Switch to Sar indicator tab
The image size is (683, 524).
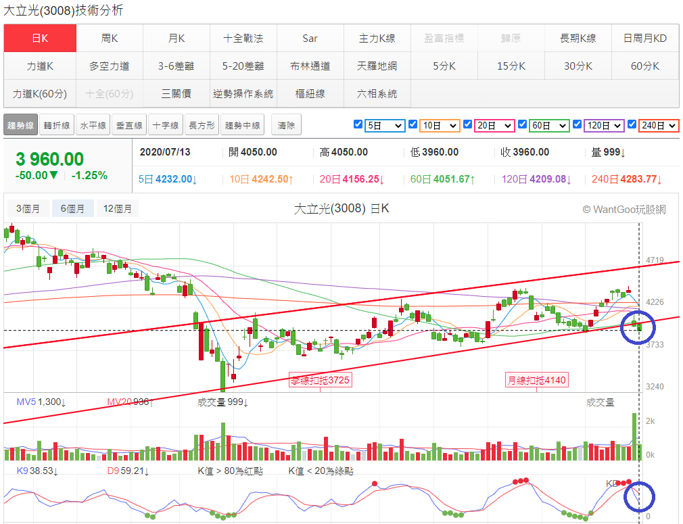[x=310, y=39]
